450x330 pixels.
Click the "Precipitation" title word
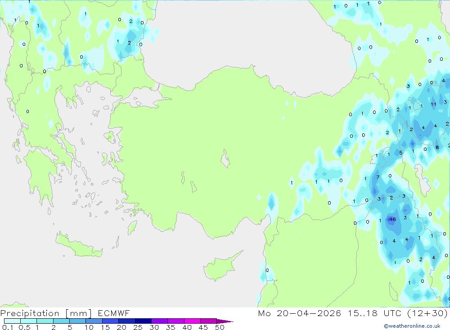click(x=30, y=313)
